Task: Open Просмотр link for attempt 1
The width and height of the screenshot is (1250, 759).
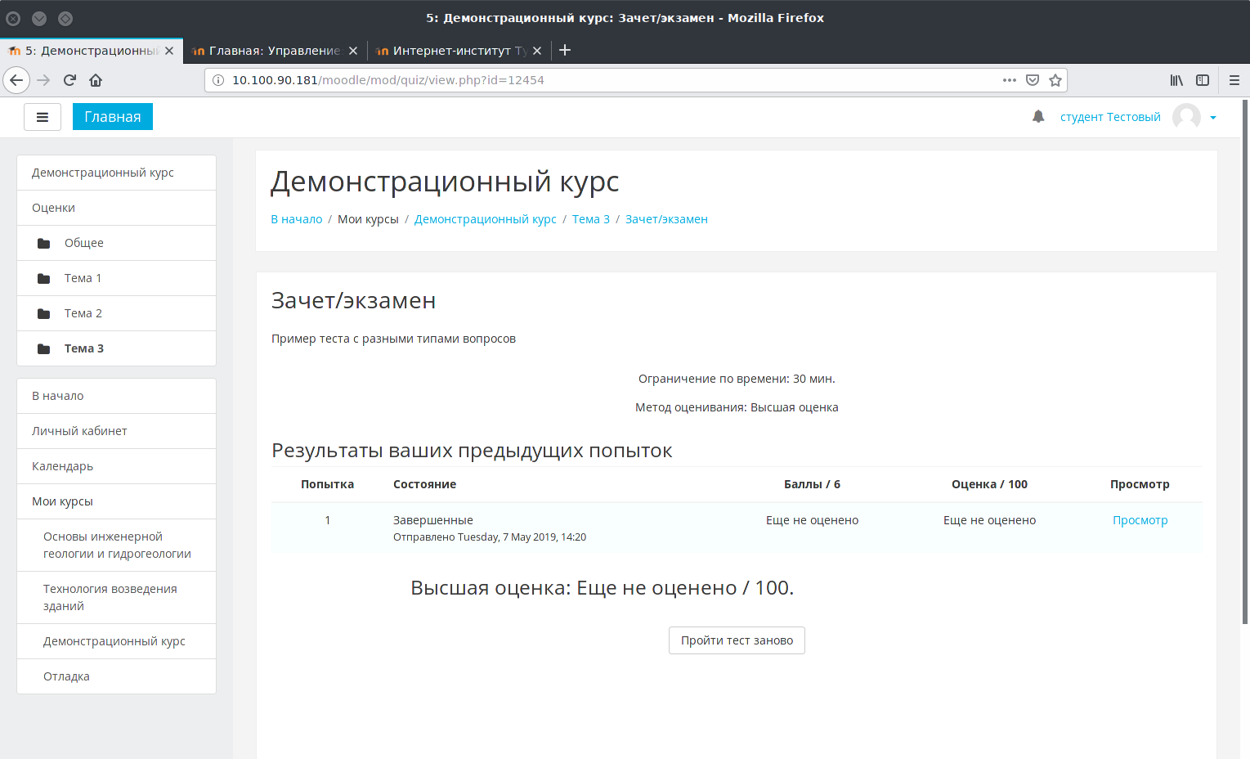Action: 1140,520
